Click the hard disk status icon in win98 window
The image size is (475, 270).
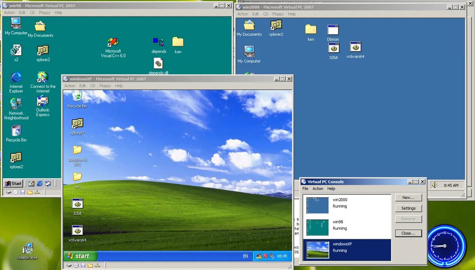[9, 192]
